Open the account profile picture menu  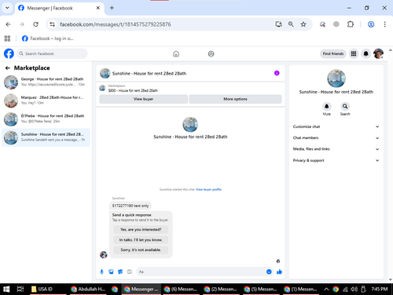pyautogui.click(x=378, y=53)
